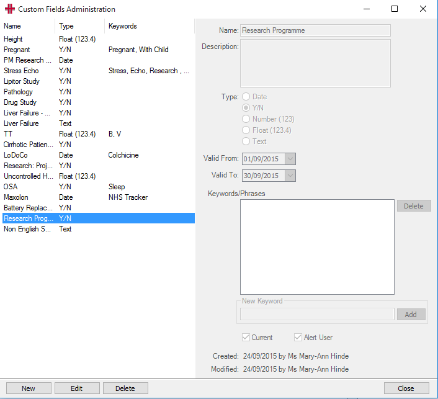Click the Colchicine keyword cell
Viewport: 438px width, 399px height.
(123, 155)
